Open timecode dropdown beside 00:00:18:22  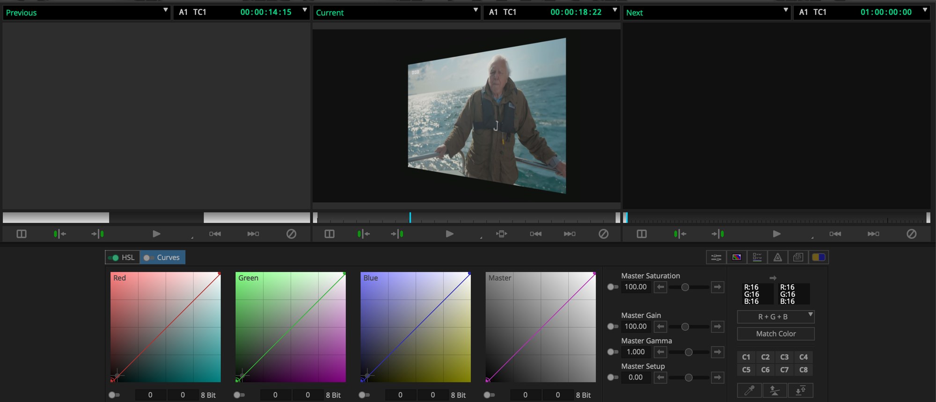pyautogui.click(x=615, y=10)
